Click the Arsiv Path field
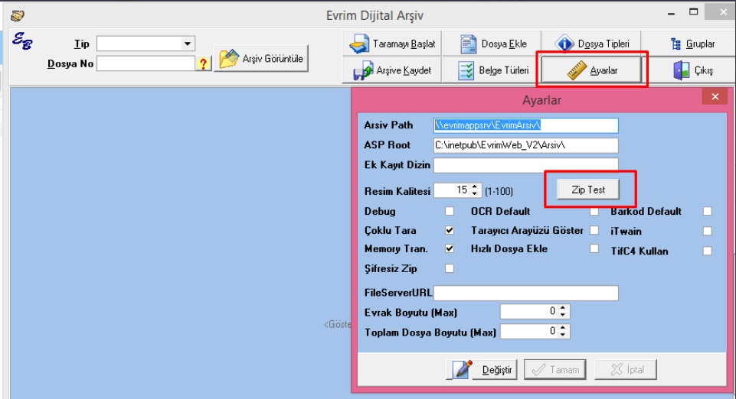The height and width of the screenshot is (399, 736). pos(525,125)
